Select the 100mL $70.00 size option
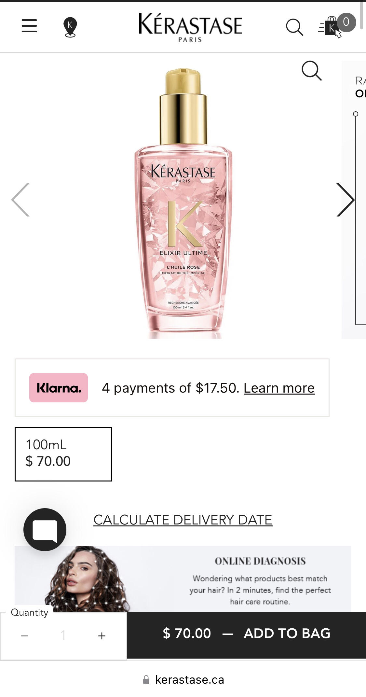The height and width of the screenshot is (697, 366). [63, 454]
